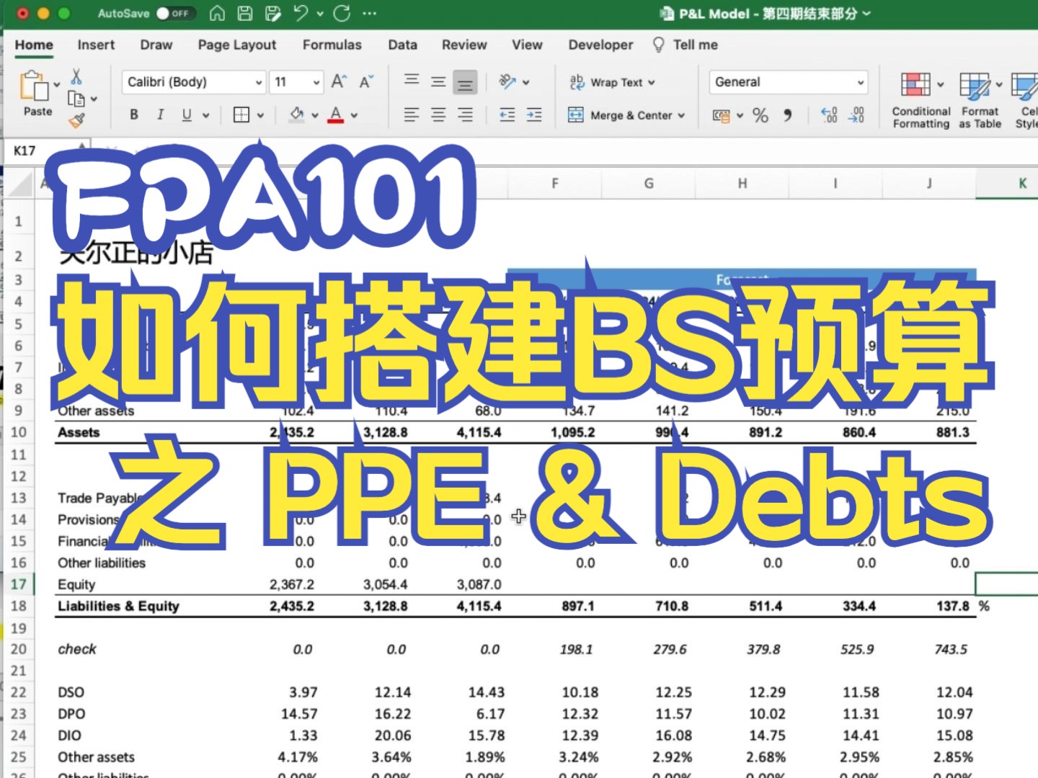Screen dimensions: 1038x778
Task: Click the Align Right icon
Action: click(x=465, y=115)
